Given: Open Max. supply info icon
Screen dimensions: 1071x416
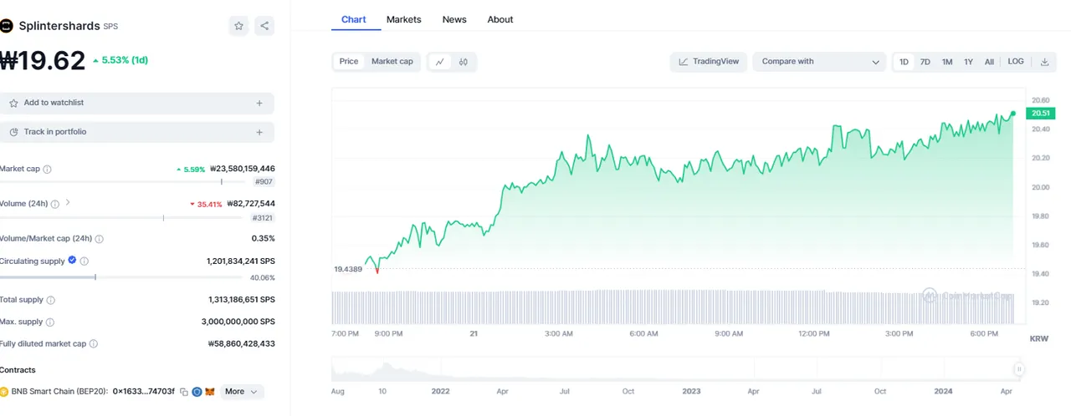Looking at the screenshot, I should coord(50,322).
